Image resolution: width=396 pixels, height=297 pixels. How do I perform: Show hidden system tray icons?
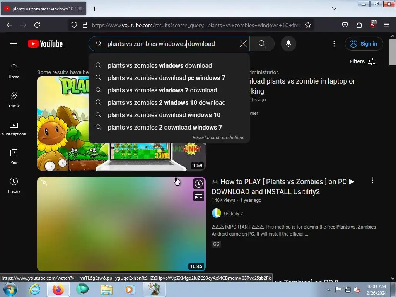pos(329,290)
